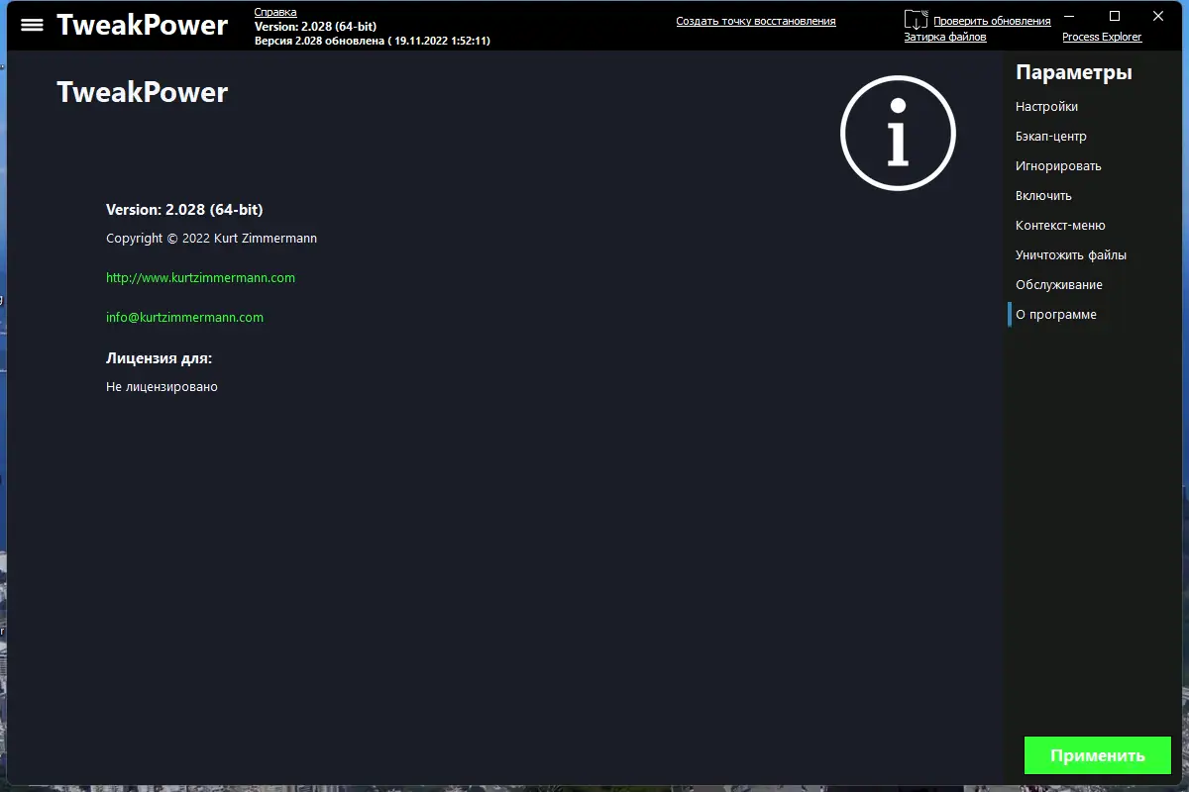Viewport: 1189px width, 792px height.
Task: Click the large info circle icon
Action: [898, 133]
